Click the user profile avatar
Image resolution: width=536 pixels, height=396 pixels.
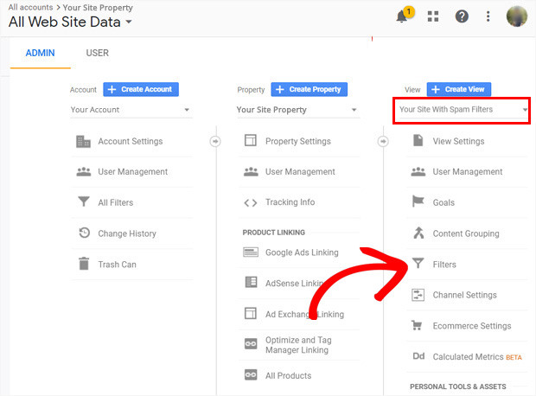coord(517,16)
